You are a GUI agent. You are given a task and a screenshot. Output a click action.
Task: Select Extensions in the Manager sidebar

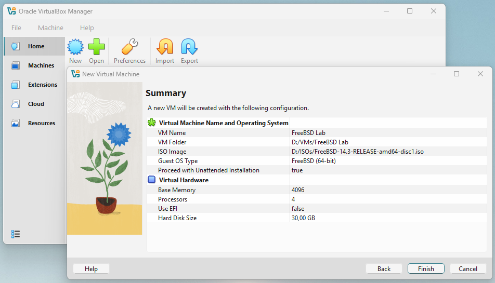tap(34, 85)
